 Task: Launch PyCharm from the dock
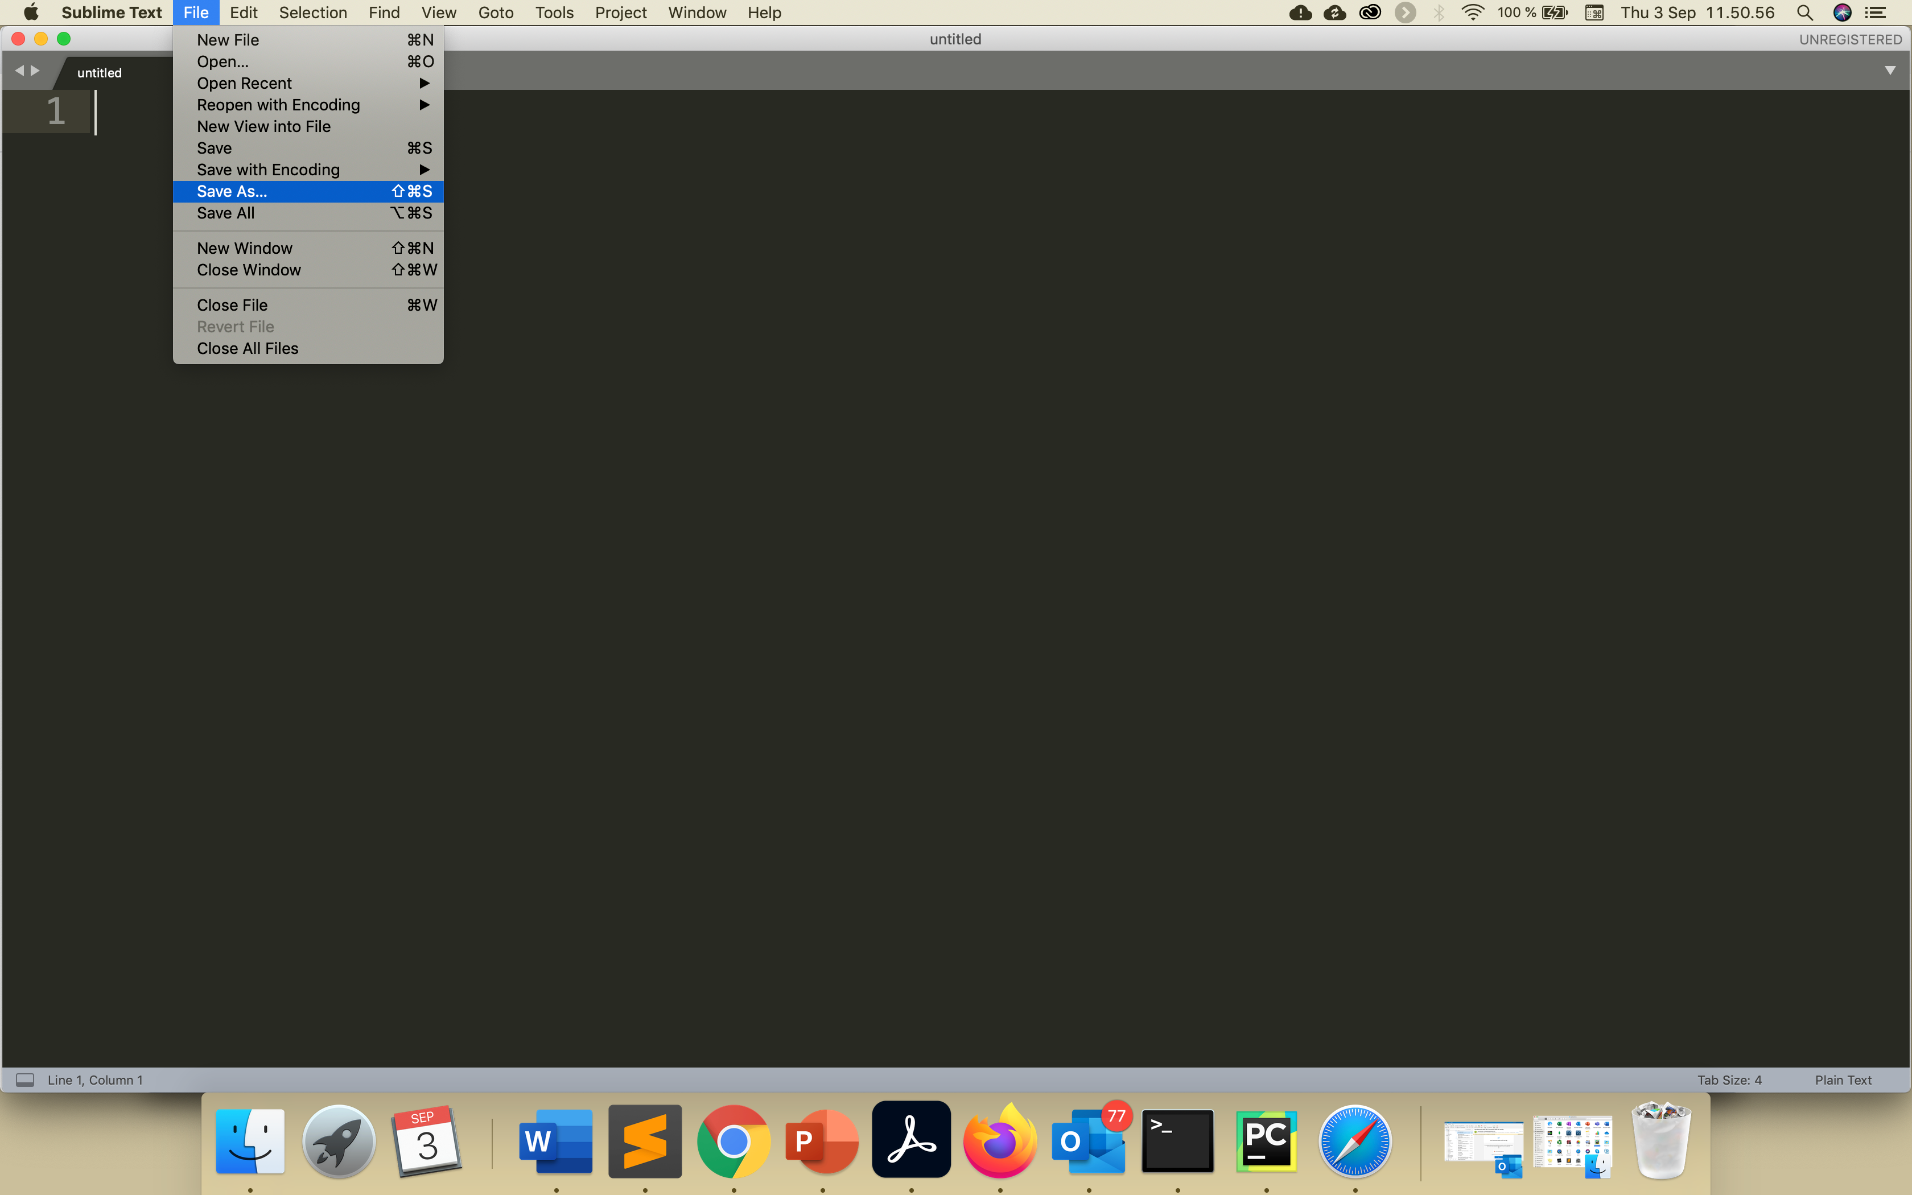tap(1266, 1140)
